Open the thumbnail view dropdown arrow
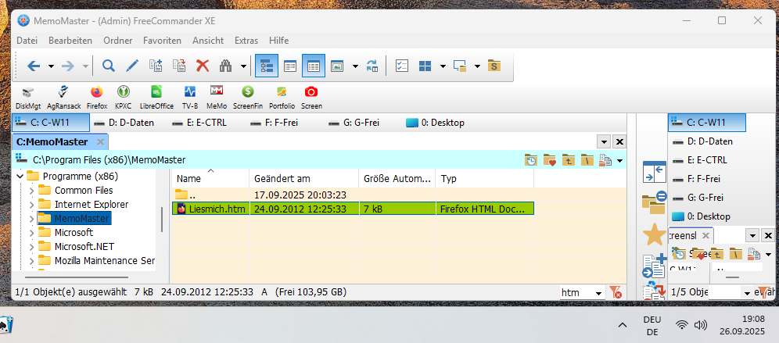The image size is (779, 343). [x=355, y=66]
